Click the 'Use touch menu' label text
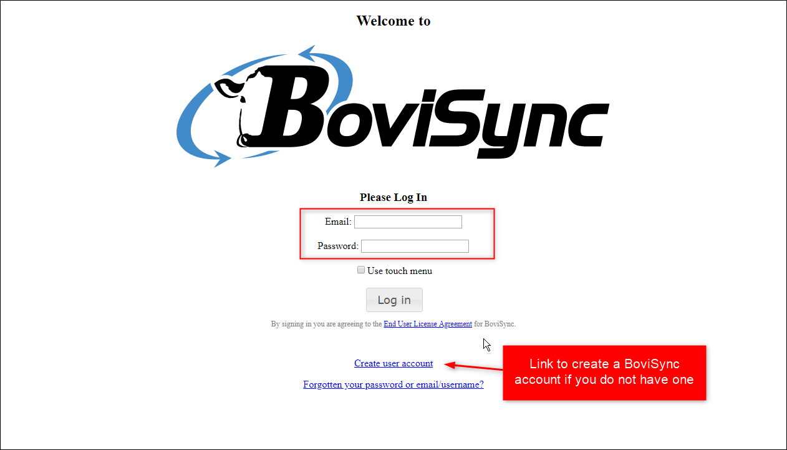Image resolution: width=787 pixels, height=450 pixels. tap(400, 271)
